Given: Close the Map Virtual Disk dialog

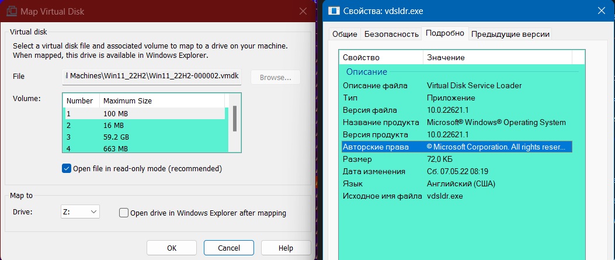Looking at the screenshot, I should pos(303,11).
